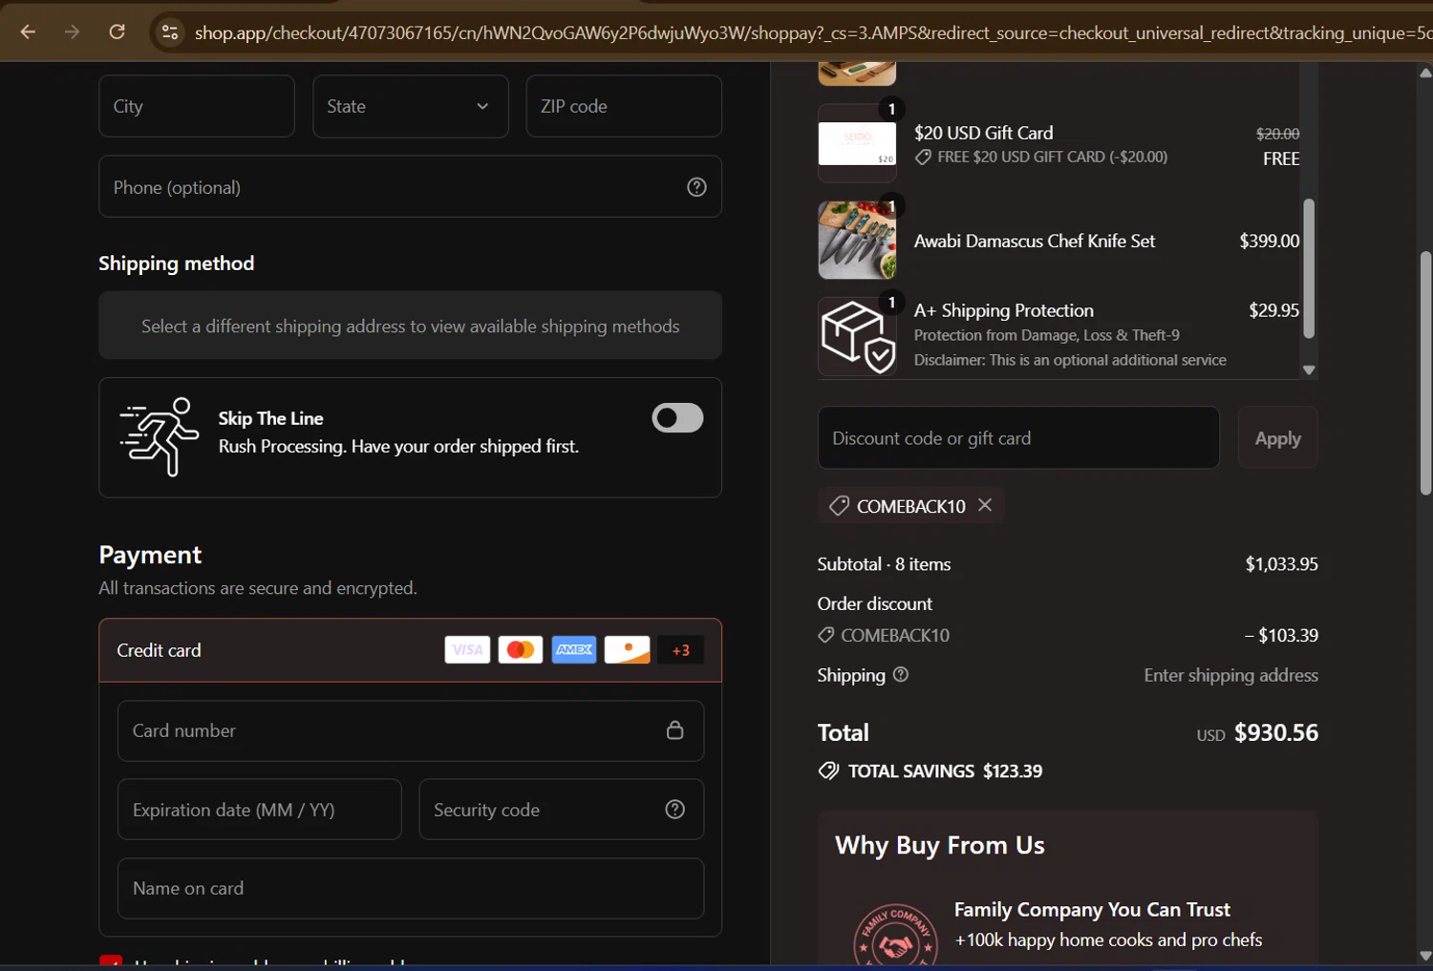Click the Shipping method notice box
1433x971 pixels.
(x=410, y=326)
